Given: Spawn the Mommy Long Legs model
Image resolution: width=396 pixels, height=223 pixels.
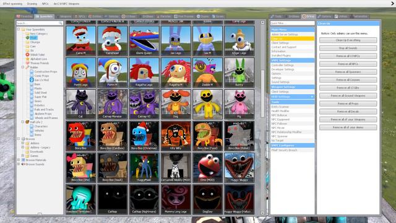Looking at the screenshot, I should click(176, 199).
